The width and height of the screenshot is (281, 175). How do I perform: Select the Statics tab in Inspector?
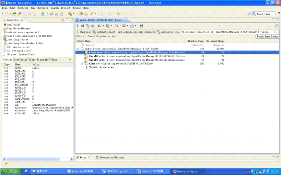click(8, 59)
